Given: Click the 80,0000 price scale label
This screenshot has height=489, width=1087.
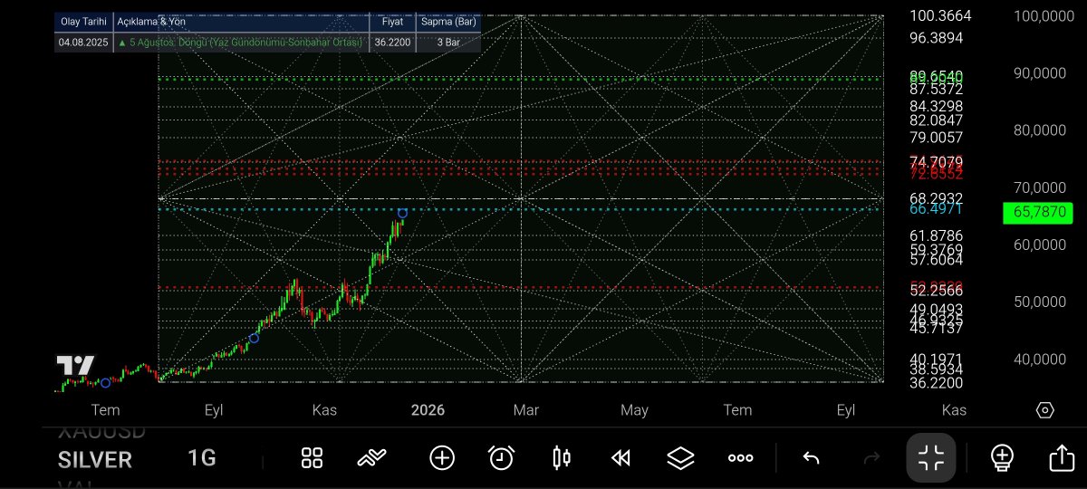Looking at the screenshot, I should 1039,130.
